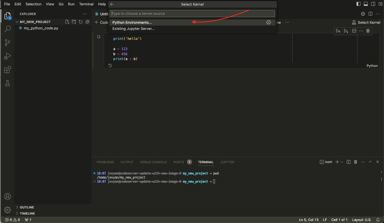
Task: Open the Testing flask view
Action: 7,83
